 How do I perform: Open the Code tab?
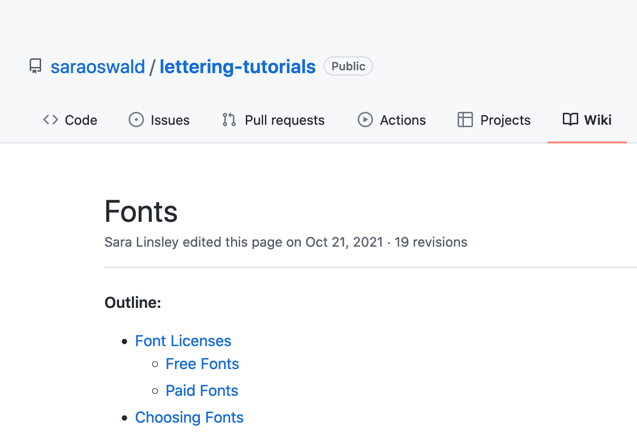click(x=81, y=120)
